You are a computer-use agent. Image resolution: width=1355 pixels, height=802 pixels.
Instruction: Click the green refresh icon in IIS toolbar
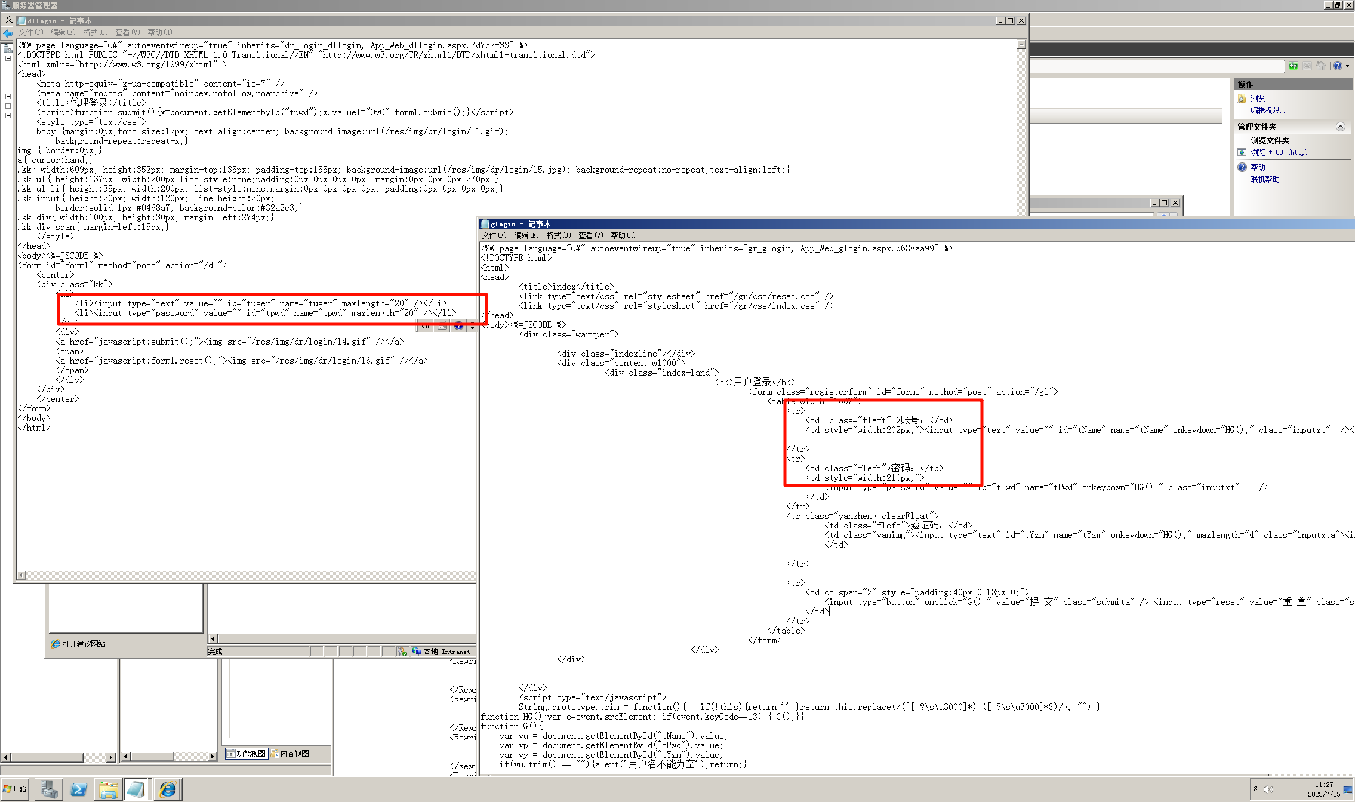point(1293,66)
